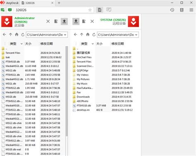Sort remote files by 大小 header

click(x=99, y=44)
